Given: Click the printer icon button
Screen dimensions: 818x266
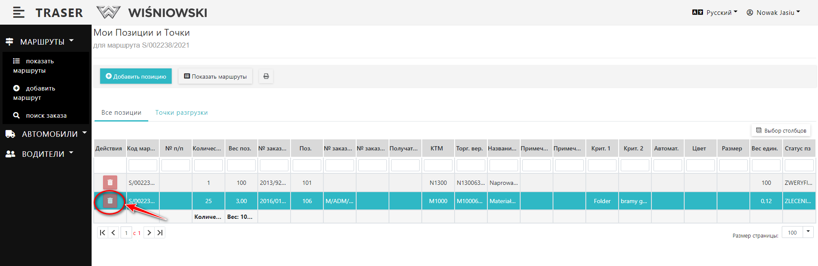Looking at the screenshot, I should [266, 76].
